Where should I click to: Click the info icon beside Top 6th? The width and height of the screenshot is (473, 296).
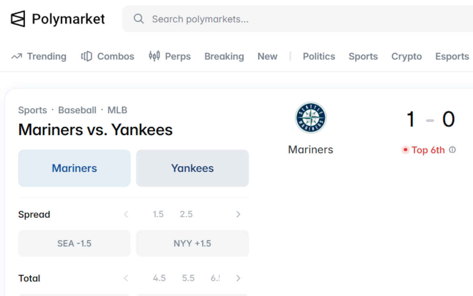point(453,150)
